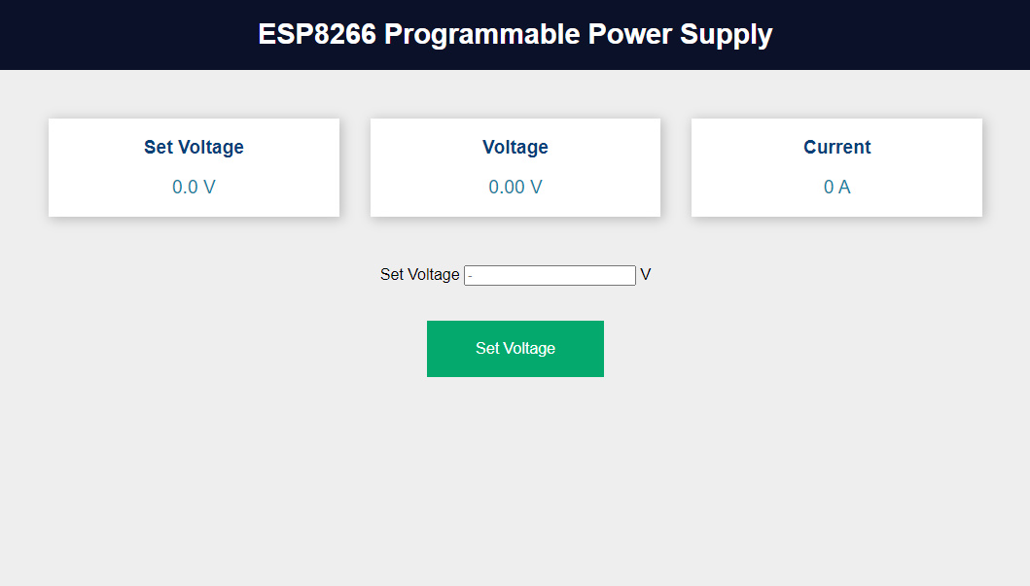Click the word Set on the green button

pos(486,349)
